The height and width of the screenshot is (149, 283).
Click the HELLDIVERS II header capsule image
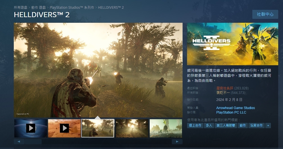pos(232,44)
